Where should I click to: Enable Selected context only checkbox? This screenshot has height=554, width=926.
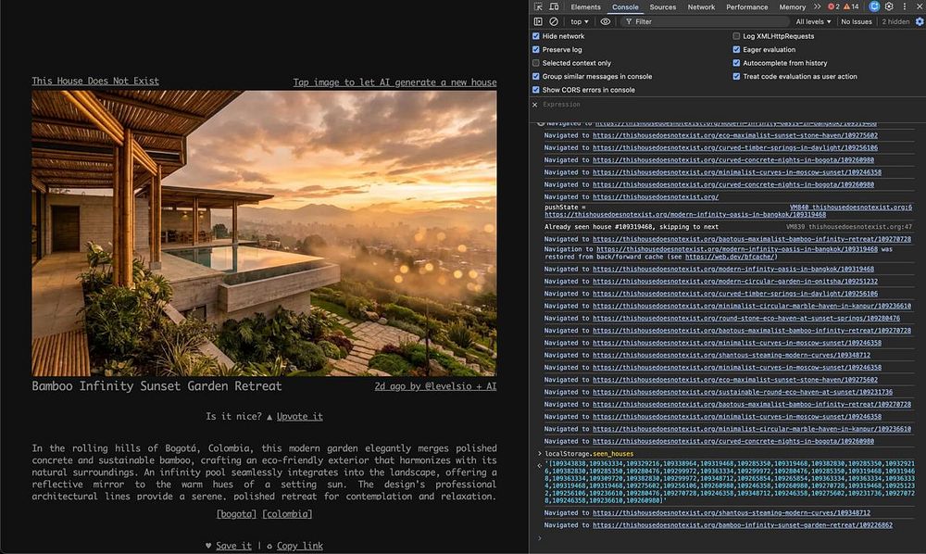pos(536,63)
